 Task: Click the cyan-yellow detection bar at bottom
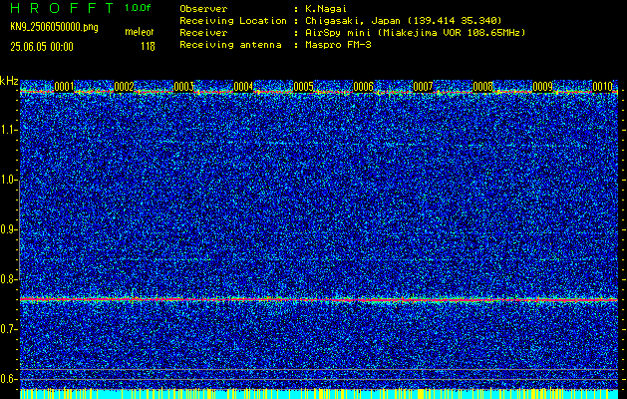tap(319, 394)
